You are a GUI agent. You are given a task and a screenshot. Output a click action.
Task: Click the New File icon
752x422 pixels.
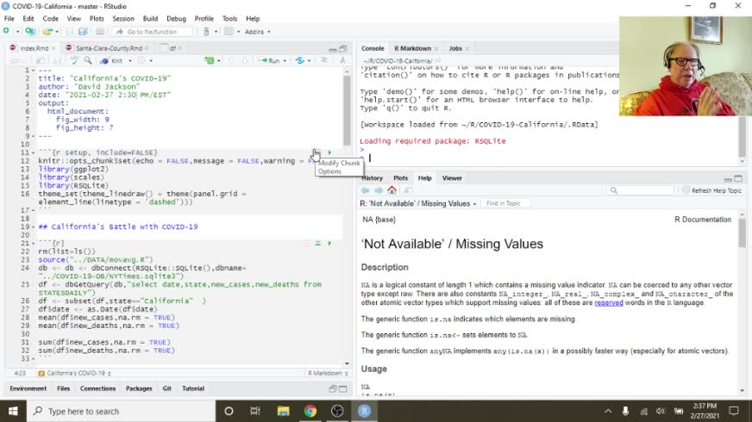click(6, 31)
